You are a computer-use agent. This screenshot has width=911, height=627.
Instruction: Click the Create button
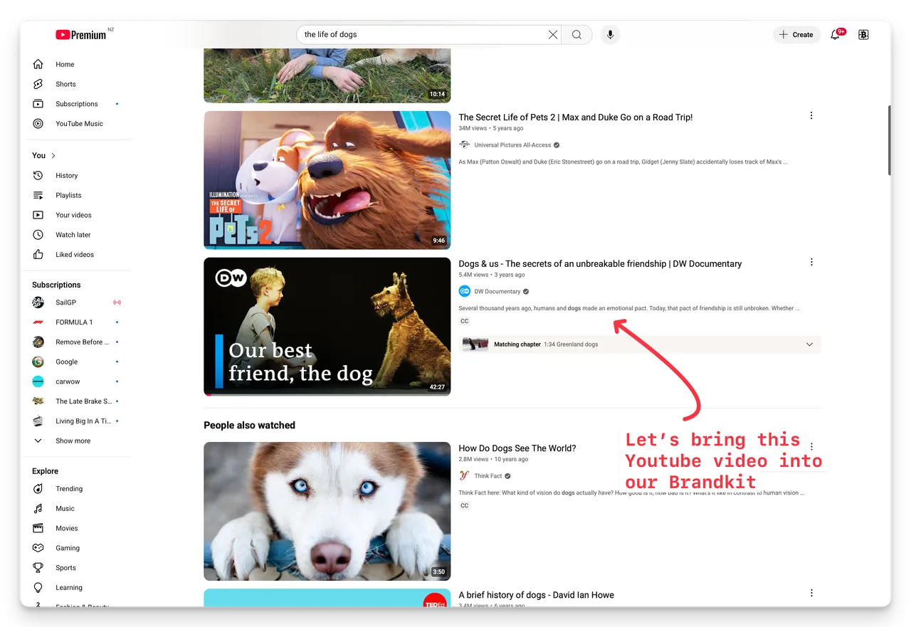[x=796, y=35]
